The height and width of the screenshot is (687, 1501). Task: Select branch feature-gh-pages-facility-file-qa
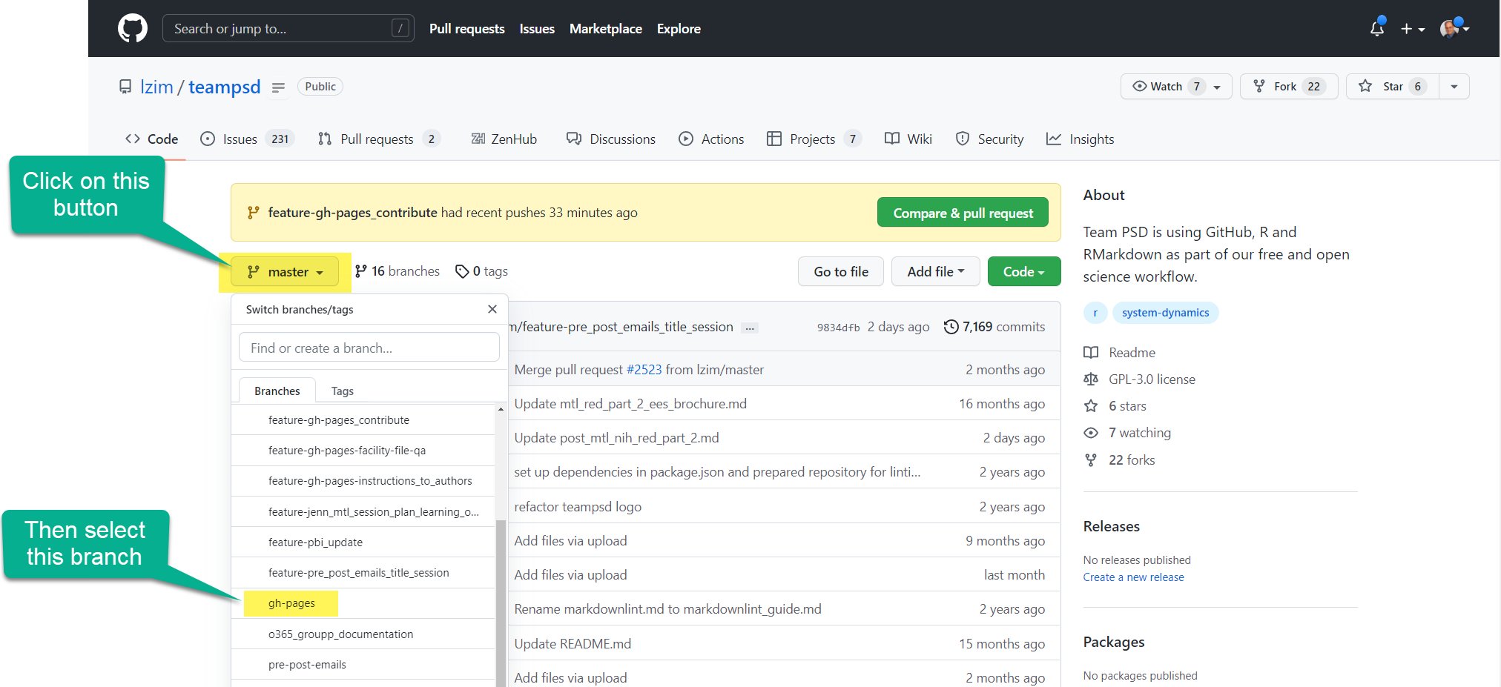363,451
